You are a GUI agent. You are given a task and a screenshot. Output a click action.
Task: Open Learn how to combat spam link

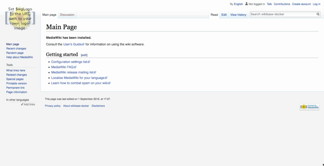(x=81, y=83)
